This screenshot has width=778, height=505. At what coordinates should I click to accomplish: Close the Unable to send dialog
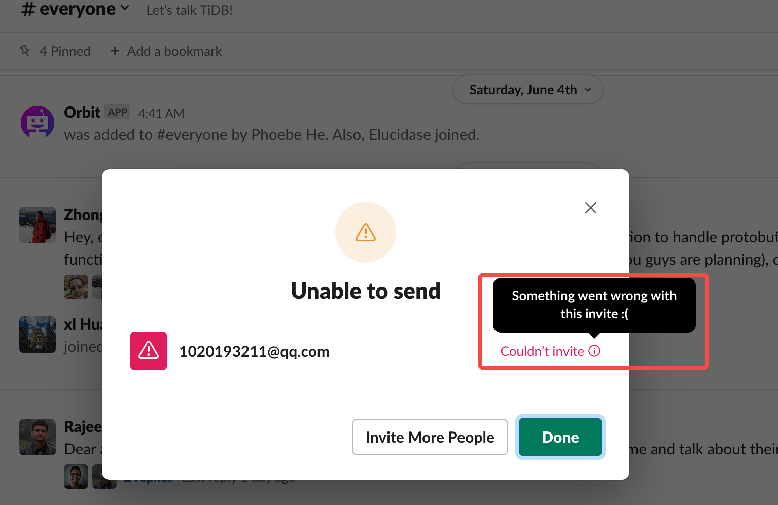click(590, 208)
